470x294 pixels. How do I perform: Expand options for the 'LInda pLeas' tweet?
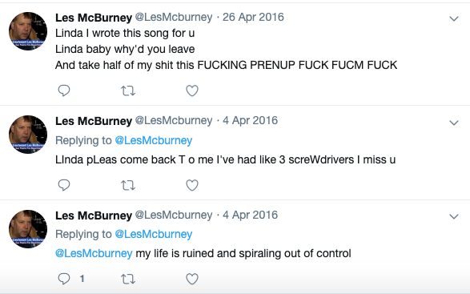454,123
